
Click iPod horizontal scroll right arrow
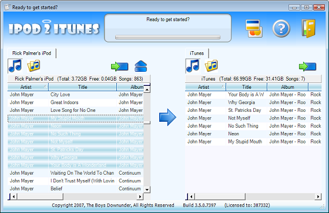point(140,197)
